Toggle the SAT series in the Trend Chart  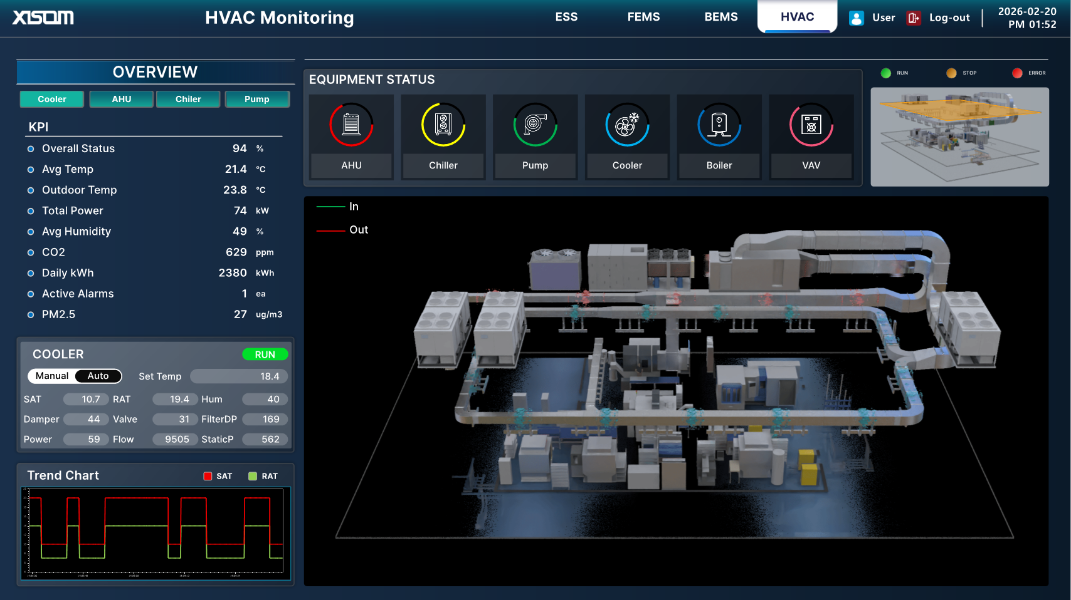tap(208, 476)
